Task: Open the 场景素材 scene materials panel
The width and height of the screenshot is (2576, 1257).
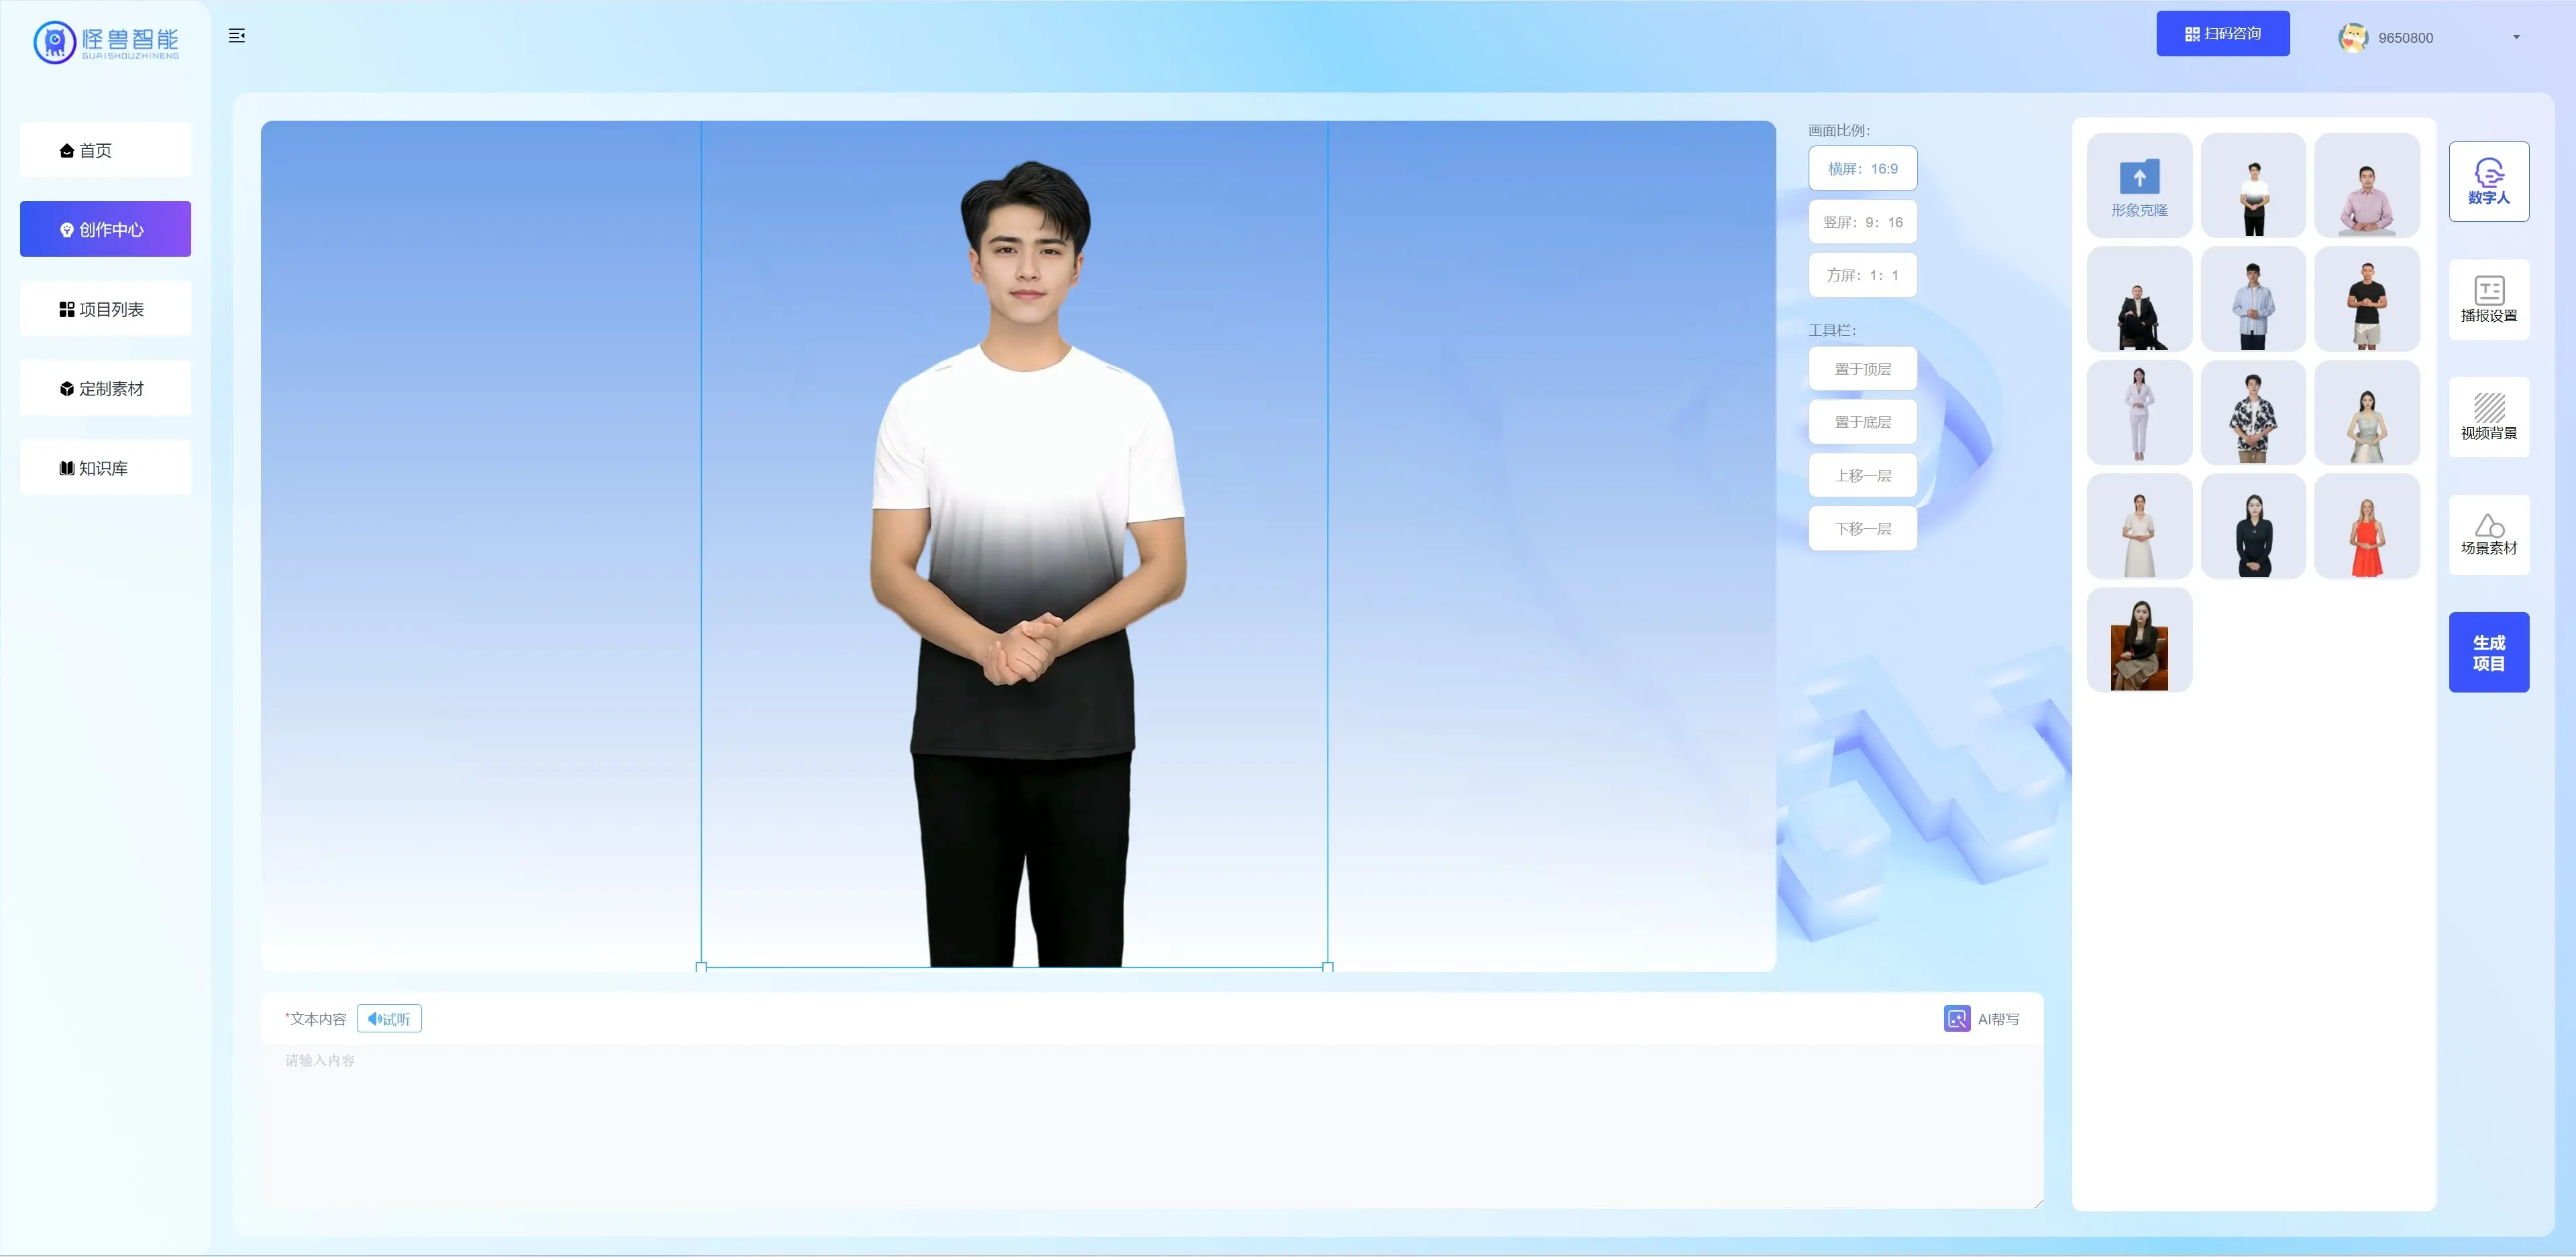Action: click(2488, 534)
